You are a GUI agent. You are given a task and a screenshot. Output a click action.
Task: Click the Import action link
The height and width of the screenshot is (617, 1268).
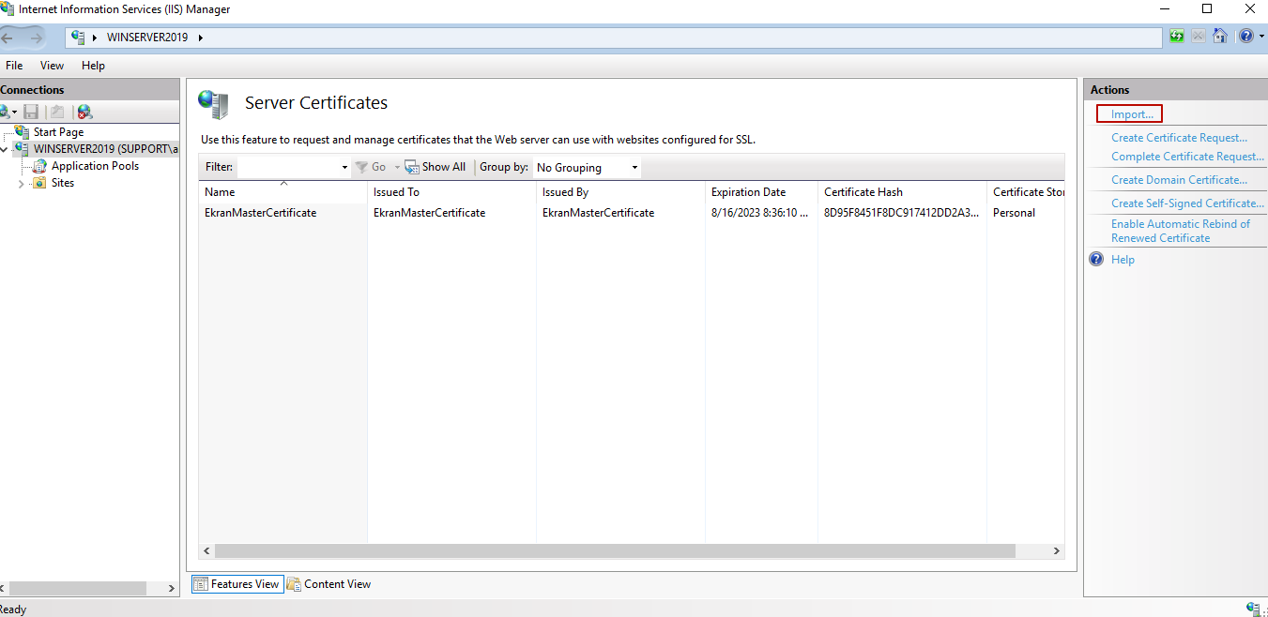coord(1128,113)
